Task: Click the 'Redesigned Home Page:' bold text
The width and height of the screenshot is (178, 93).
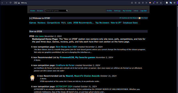Action: pyautogui.click(x=45, y=39)
